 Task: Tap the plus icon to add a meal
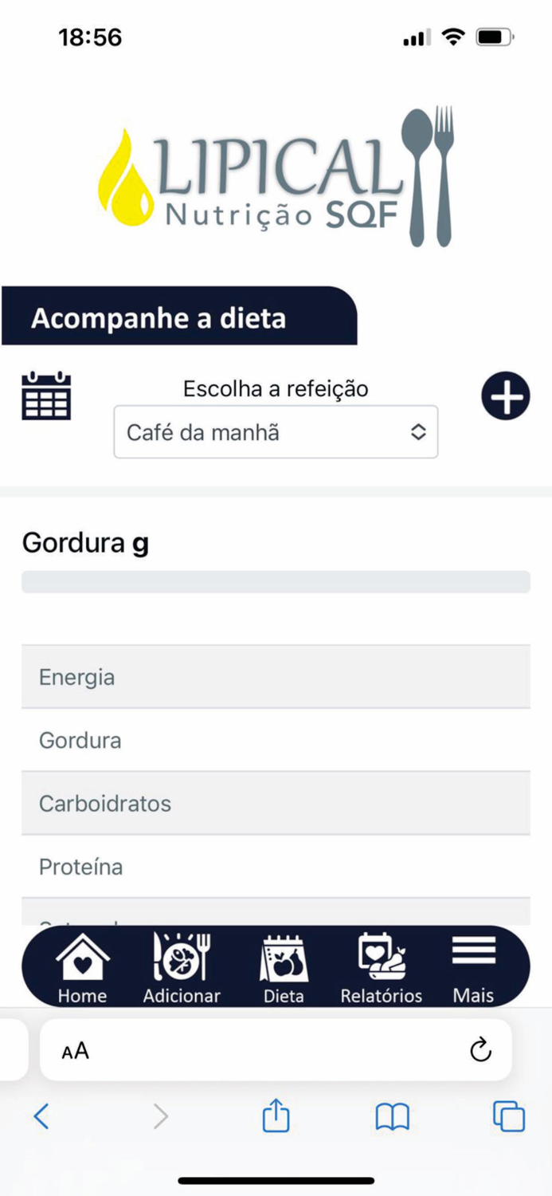(x=505, y=395)
